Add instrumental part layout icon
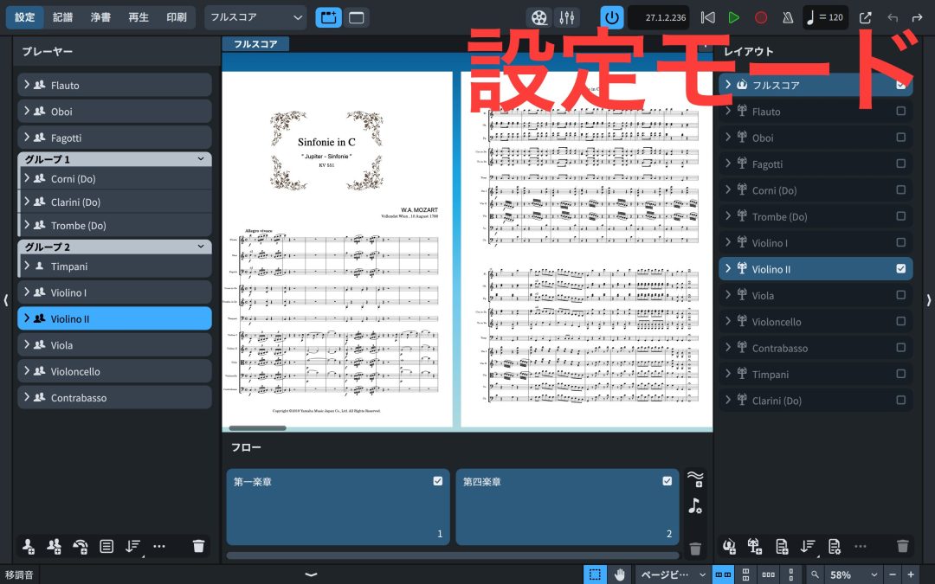This screenshot has width=935, height=584. tap(755, 546)
